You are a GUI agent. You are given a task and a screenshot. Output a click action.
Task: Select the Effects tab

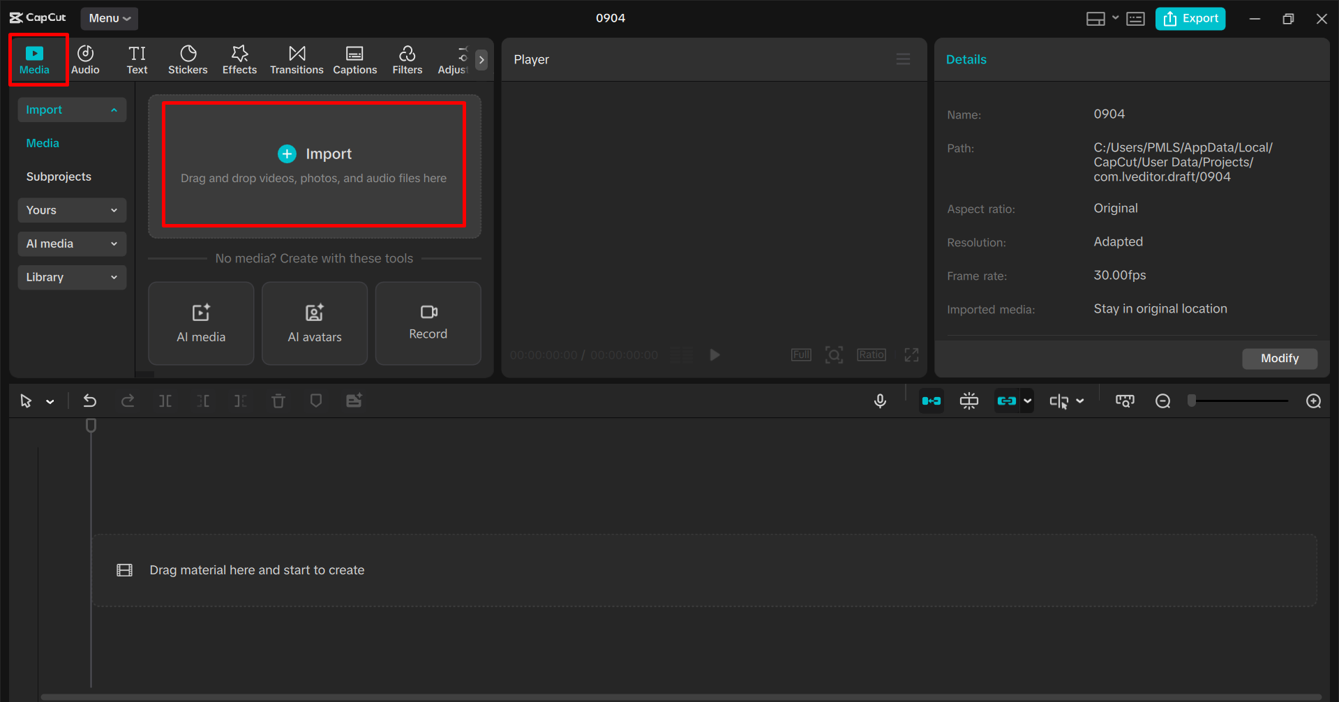pyautogui.click(x=239, y=60)
